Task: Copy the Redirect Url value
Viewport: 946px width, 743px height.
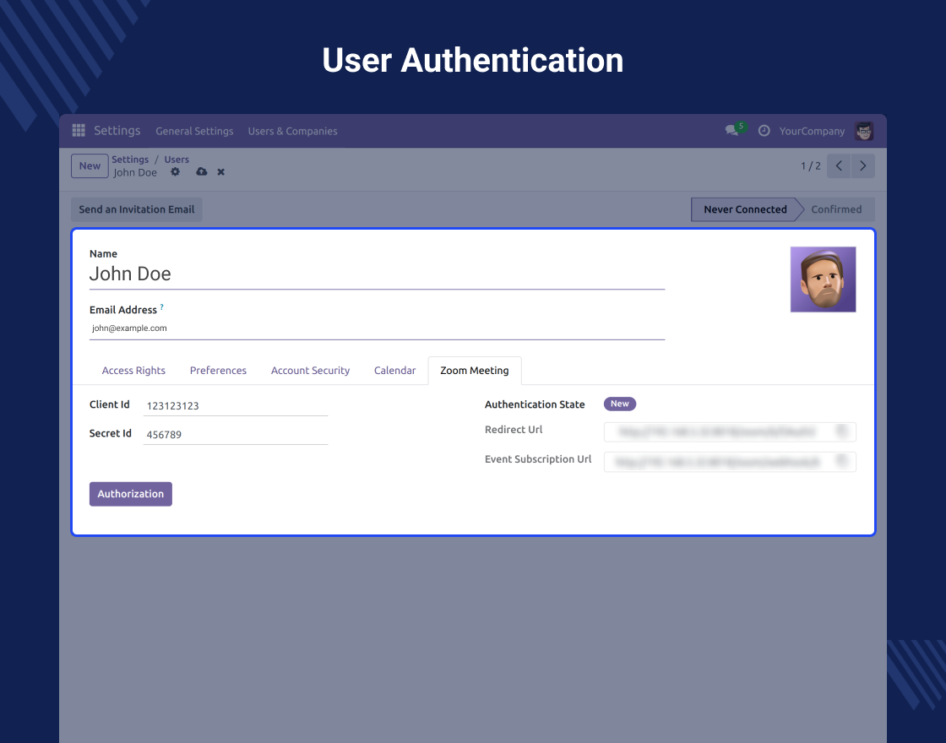Action: 841,431
